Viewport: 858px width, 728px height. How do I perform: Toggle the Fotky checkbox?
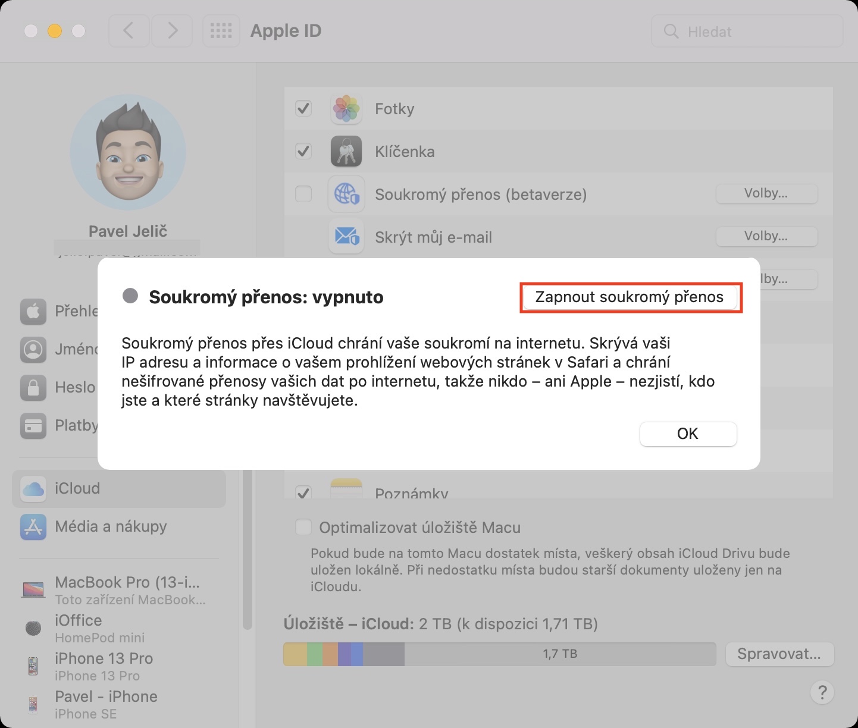(x=303, y=108)
